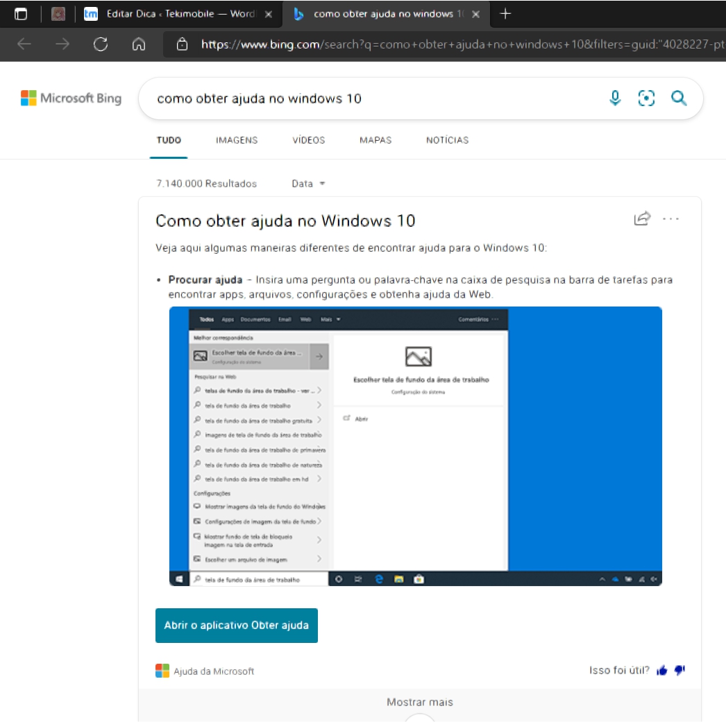Give thumbs down feedback
The height and width of the screenshot is (722, 726).
pyautogui.click(x=679, y=670)
